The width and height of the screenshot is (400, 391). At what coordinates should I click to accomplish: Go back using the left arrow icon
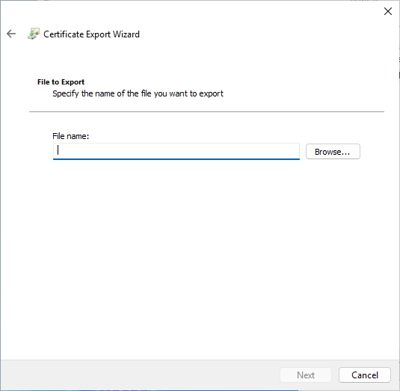11,34
